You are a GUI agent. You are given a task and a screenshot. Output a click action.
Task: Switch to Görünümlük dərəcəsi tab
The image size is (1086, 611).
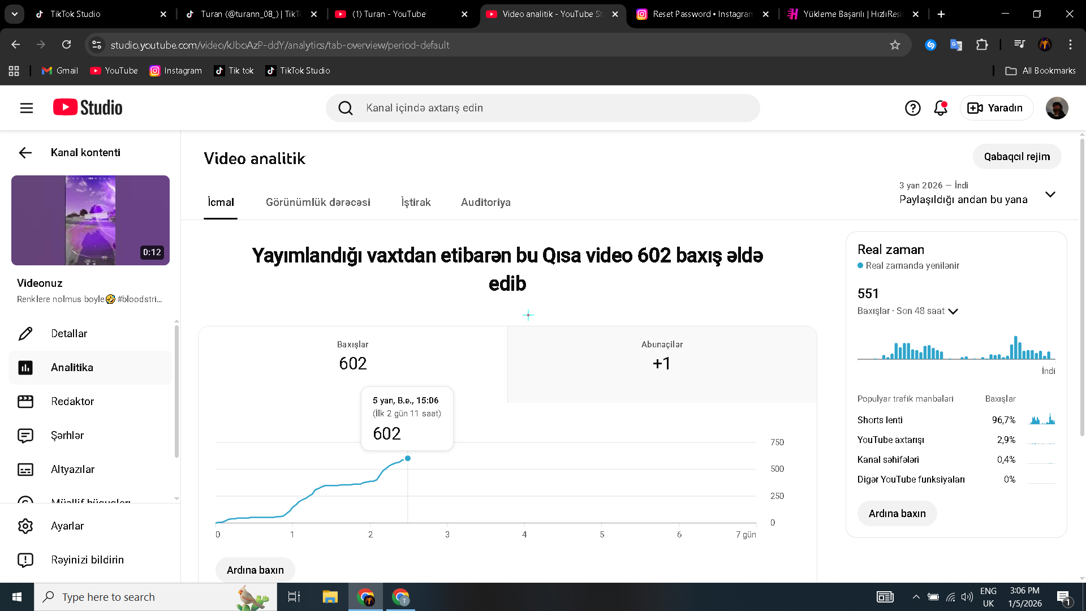(318, 203)
